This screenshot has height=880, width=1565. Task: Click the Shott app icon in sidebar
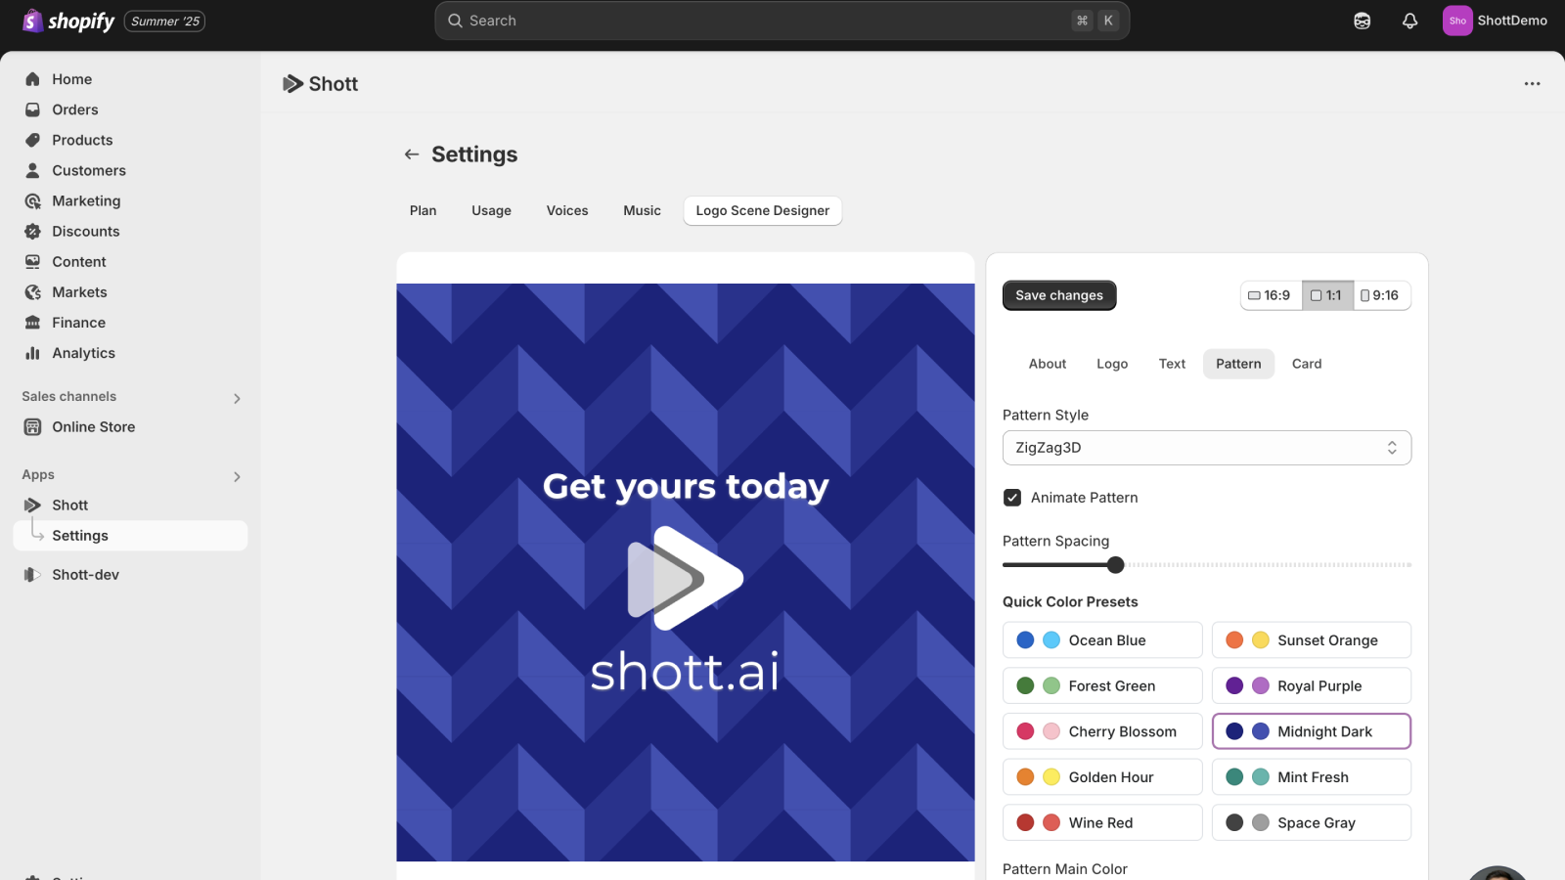32,505
